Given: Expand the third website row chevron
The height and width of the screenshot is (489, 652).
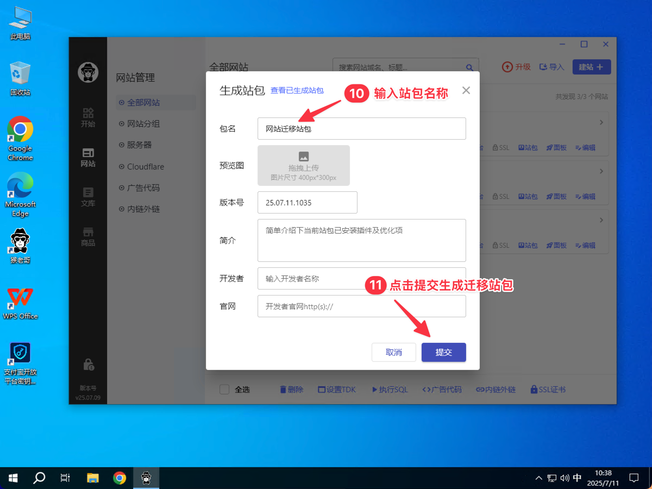Looking at the screenshot, I should [x=601, y=220].
